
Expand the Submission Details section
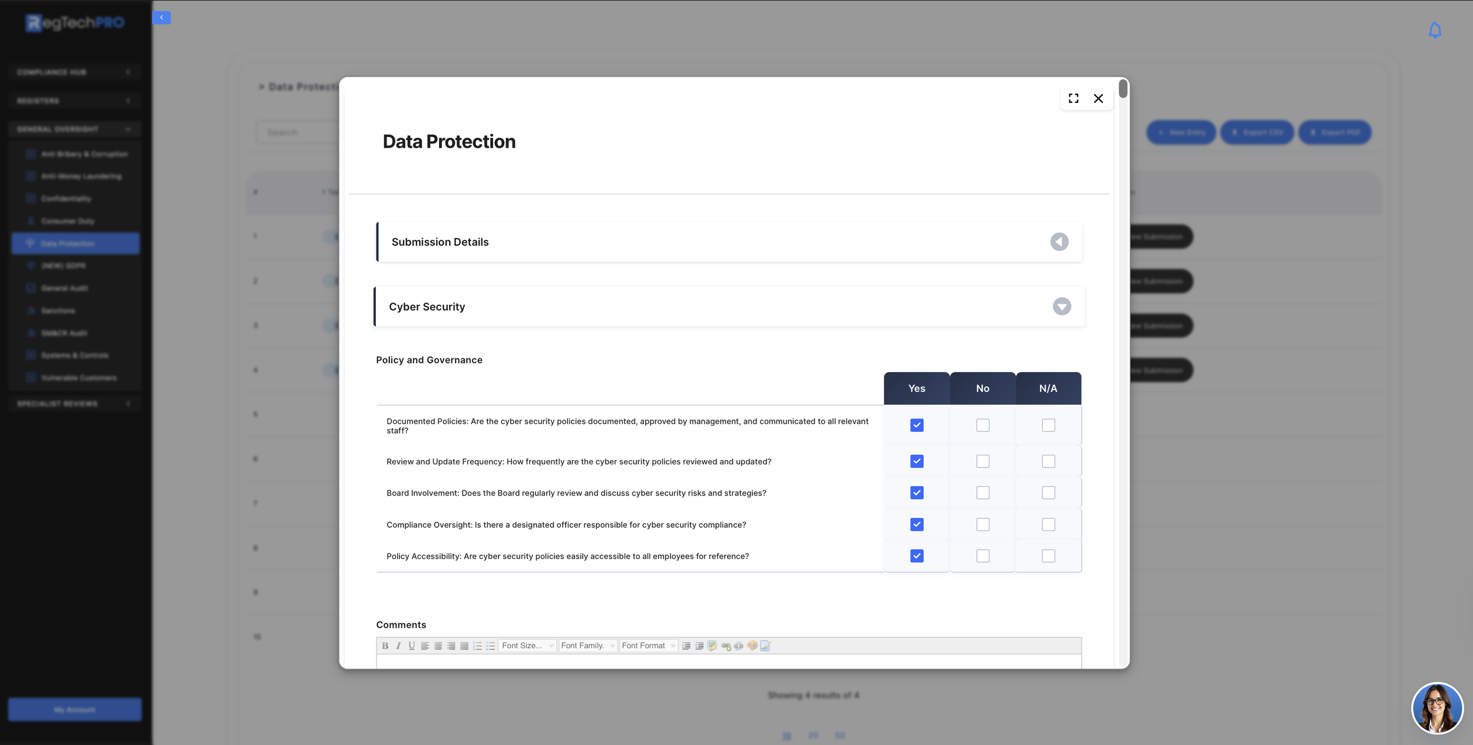1059,242
